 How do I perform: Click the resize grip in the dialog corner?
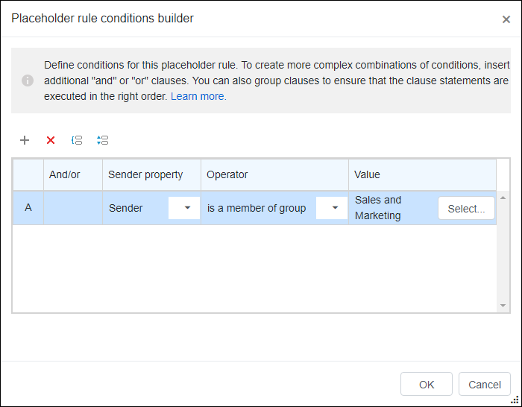coord(515,400)
